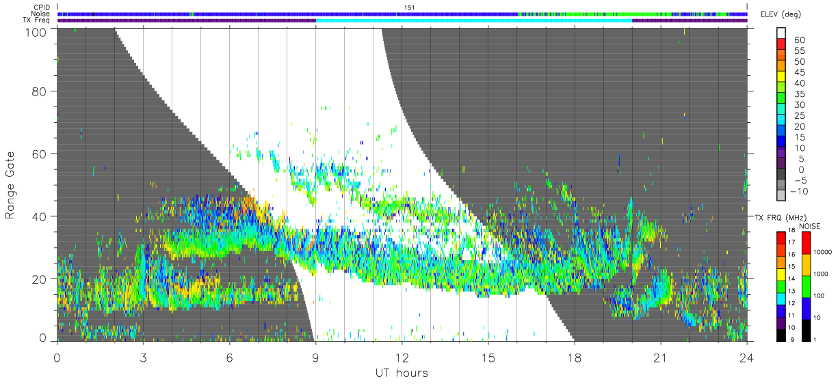Click Range Gate tick label '80'
This screenshot has height=387, width=840.
tap(40, 91)
